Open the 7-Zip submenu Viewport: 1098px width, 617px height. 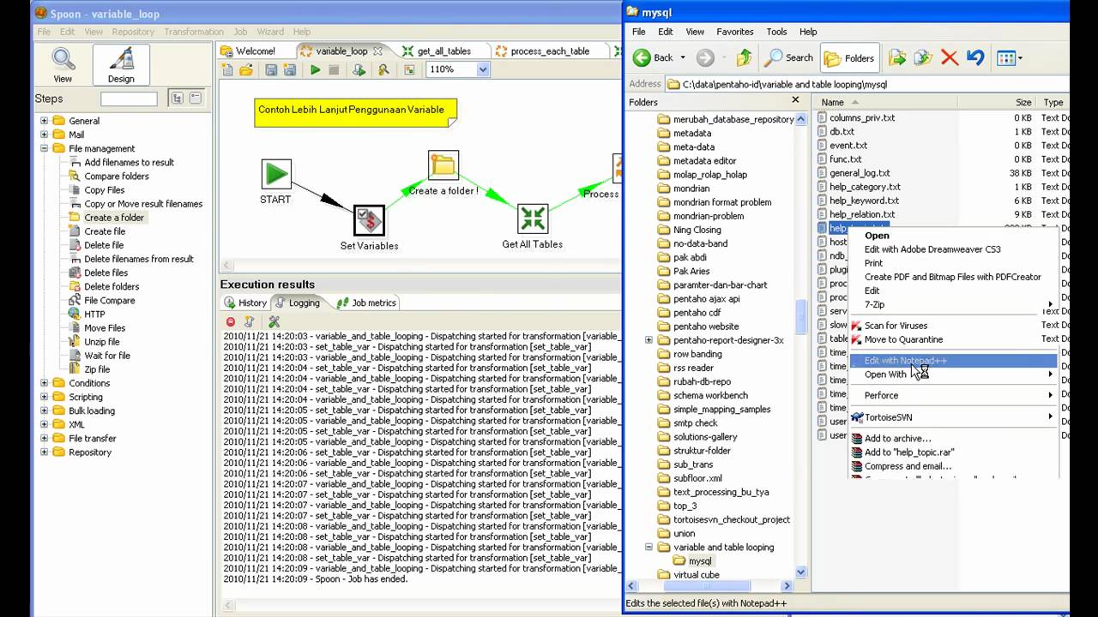[x=951, y=304]
